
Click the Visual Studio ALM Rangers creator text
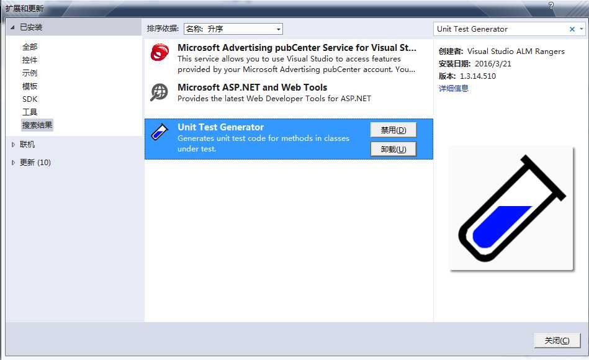[516, 52]
